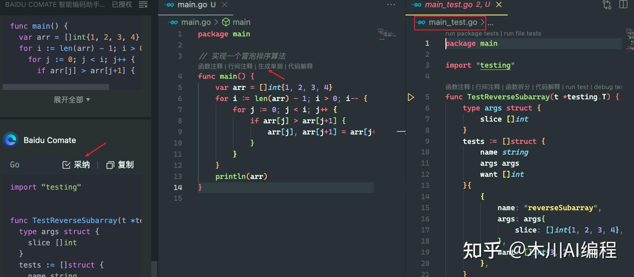Click "reverseSubarray" string on line 15
The width and height of the screenshot is (634, 277).
pyautogui.click(x=561, y=208)
